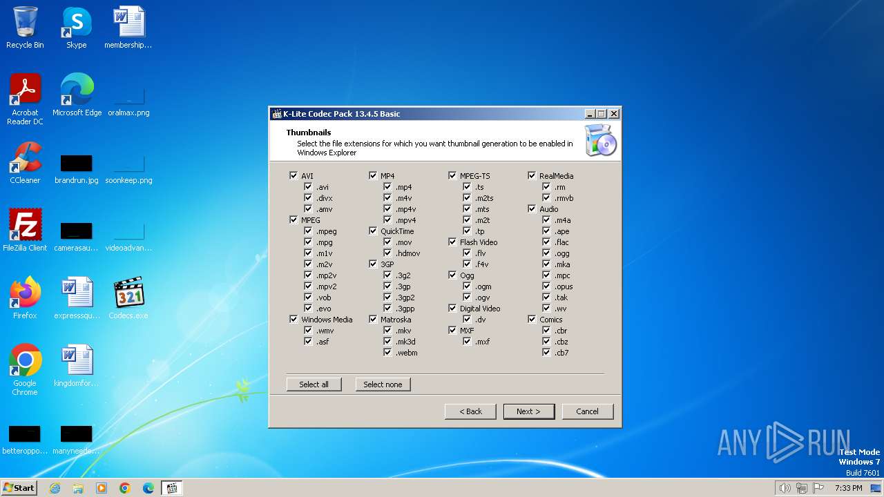Select the manyneeder desktop file
884x497 pixels.
76,439
